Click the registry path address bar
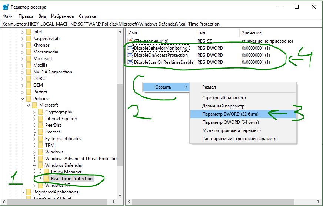This screenshot has width=323, height=206. coord(161,24)
